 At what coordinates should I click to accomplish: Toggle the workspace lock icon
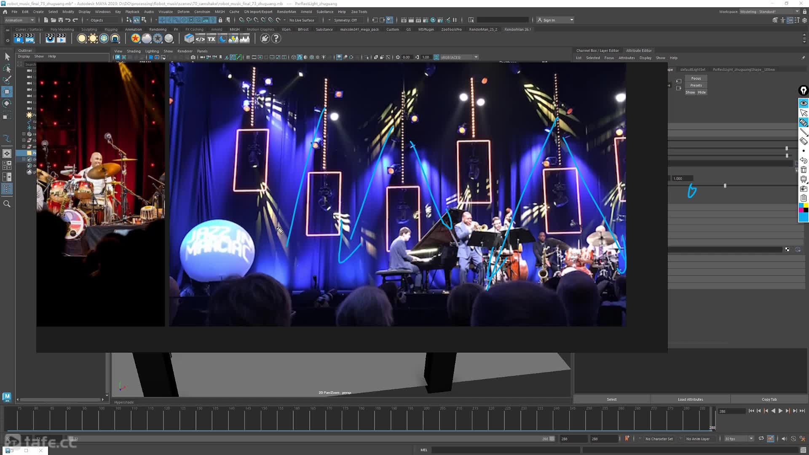804,12
